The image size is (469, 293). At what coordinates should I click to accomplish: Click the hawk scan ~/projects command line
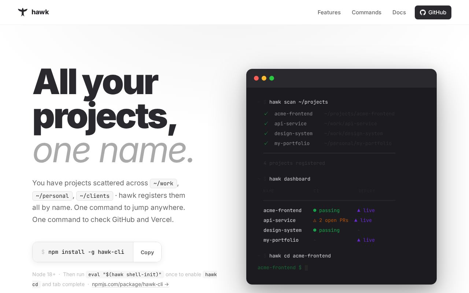299,102
